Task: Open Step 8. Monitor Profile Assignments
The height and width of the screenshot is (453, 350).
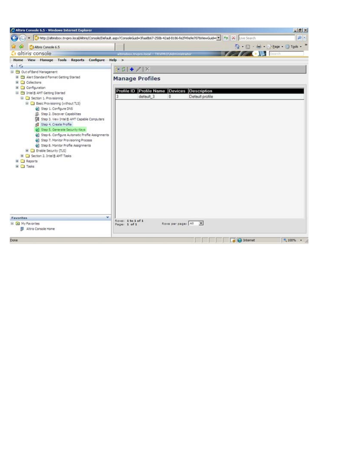Action: click(66, 146)
